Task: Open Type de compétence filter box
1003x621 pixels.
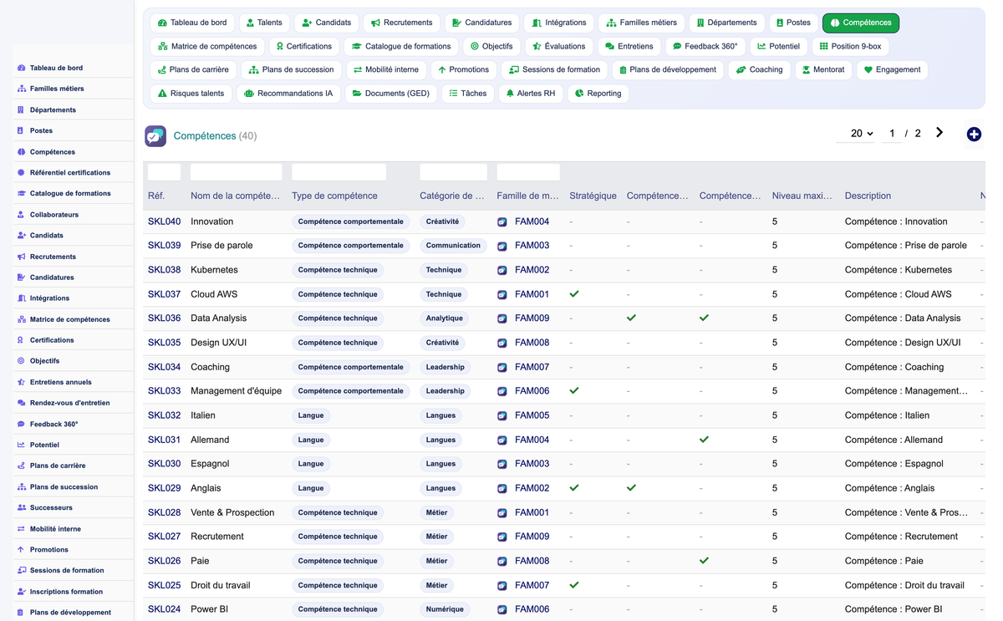Action: pos(339,172)
